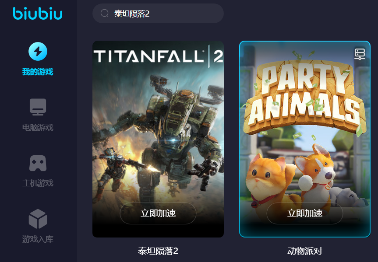The image size is (378, 262).
Task: Click the Party Animals wooden sign logo
Action: click(305, 96)
